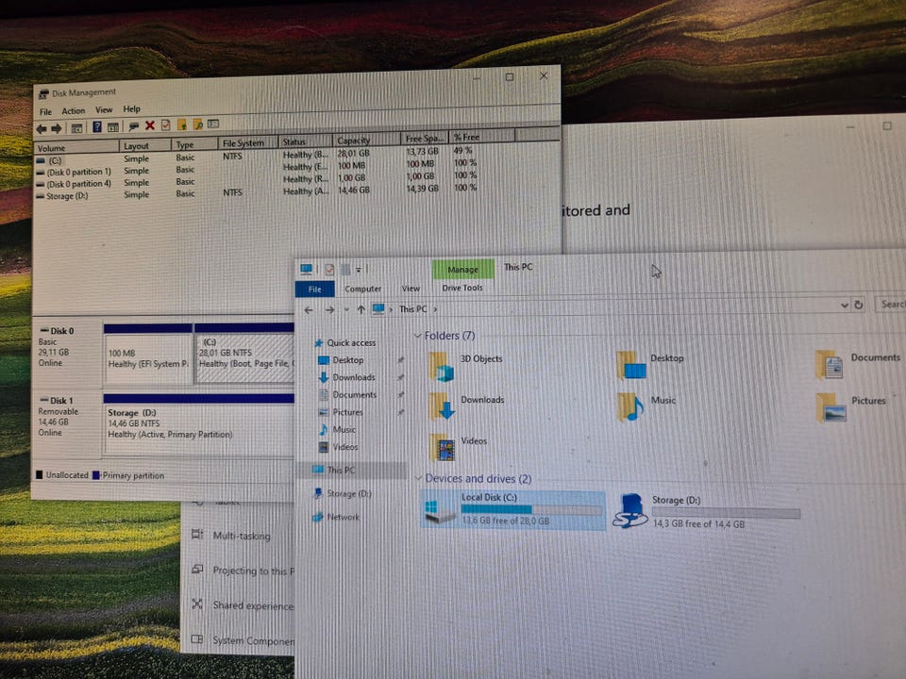Refresh the This PC view
This screenshot has height=679, width=906.
(859, 305)
